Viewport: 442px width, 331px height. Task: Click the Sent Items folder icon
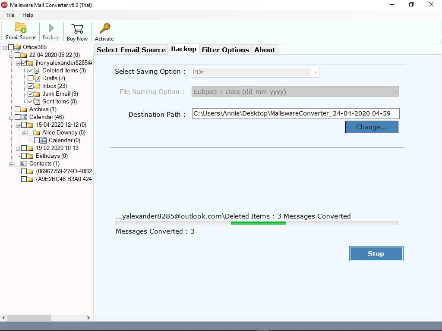click(x=37, y=101)
